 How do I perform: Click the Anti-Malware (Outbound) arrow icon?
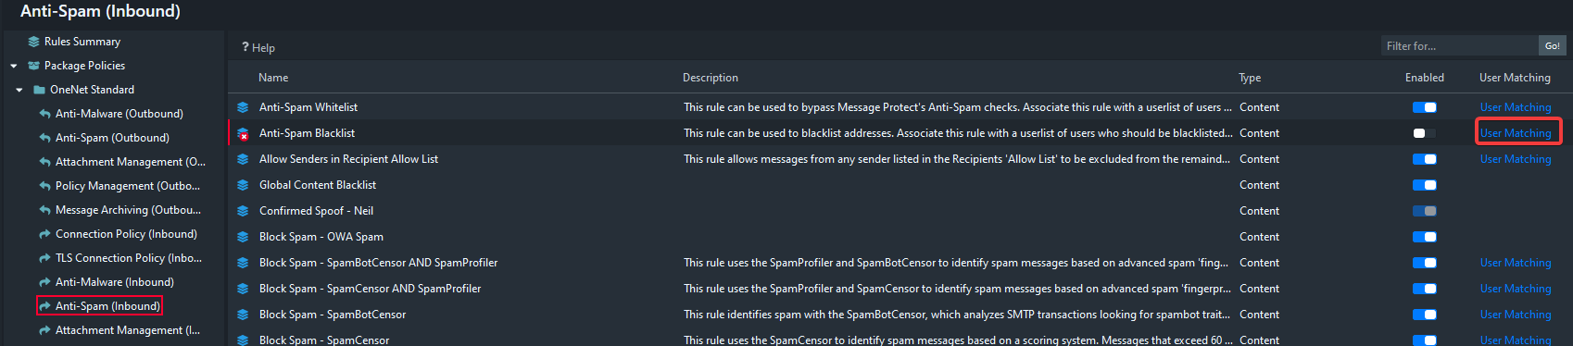click(45, 114)
